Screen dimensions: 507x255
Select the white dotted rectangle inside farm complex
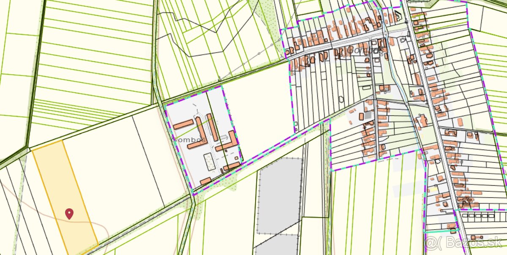click(x=209, y=161)
